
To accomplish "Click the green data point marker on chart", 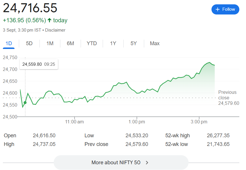I will tap(25, 103).
